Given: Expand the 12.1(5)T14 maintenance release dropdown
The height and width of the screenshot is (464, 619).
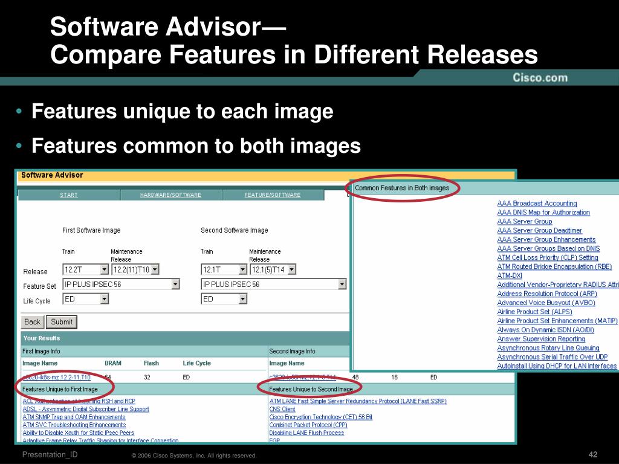Looking at the screenshot, I should 273,269.
